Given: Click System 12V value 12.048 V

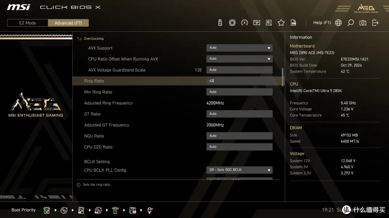Looking at the screenshot, I should [x=348, y=161].
